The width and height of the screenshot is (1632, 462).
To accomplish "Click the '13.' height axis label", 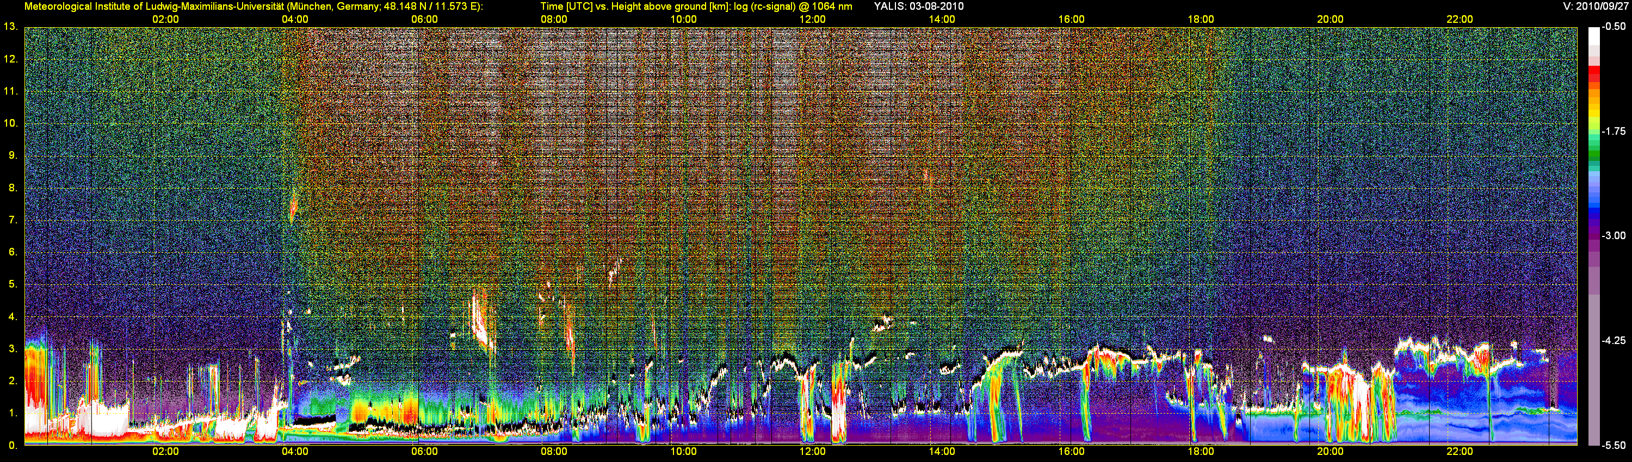I will click(x=11, y=27).
